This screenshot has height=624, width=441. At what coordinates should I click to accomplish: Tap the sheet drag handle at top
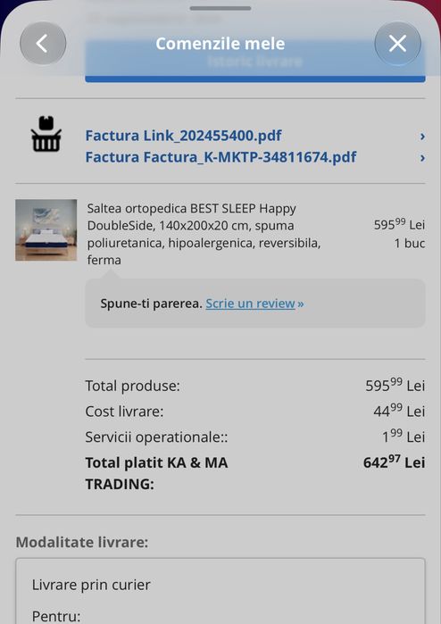pos(220,8)
